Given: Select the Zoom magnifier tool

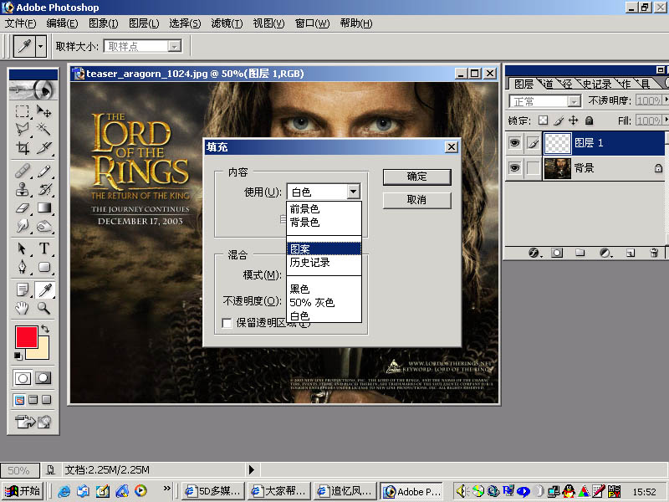Looking at the screenshot, I should [44, 308].
